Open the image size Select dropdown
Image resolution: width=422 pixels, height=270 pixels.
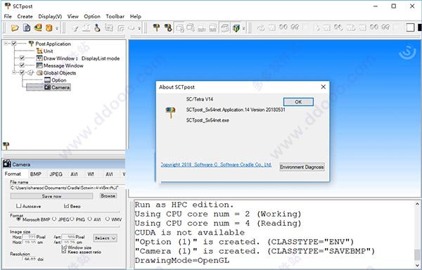click(105, 238)
